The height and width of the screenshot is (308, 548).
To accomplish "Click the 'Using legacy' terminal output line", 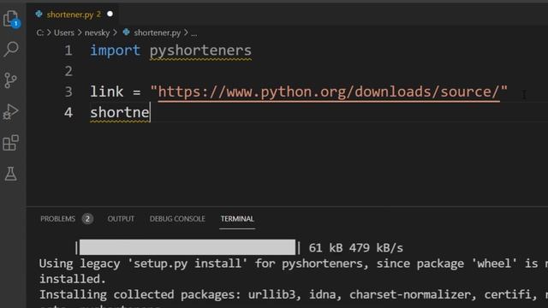I will pos(293,264).
